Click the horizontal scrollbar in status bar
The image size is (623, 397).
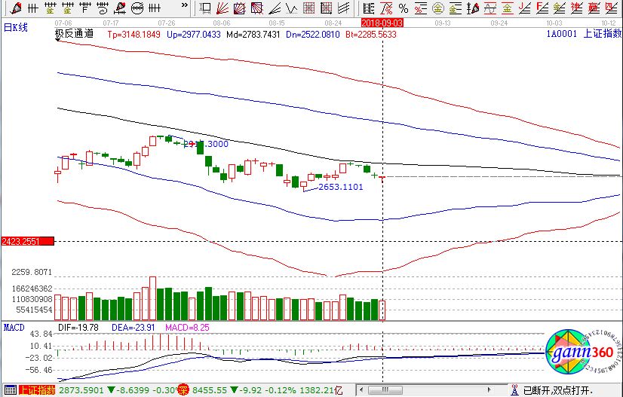[x=430, y=390]
